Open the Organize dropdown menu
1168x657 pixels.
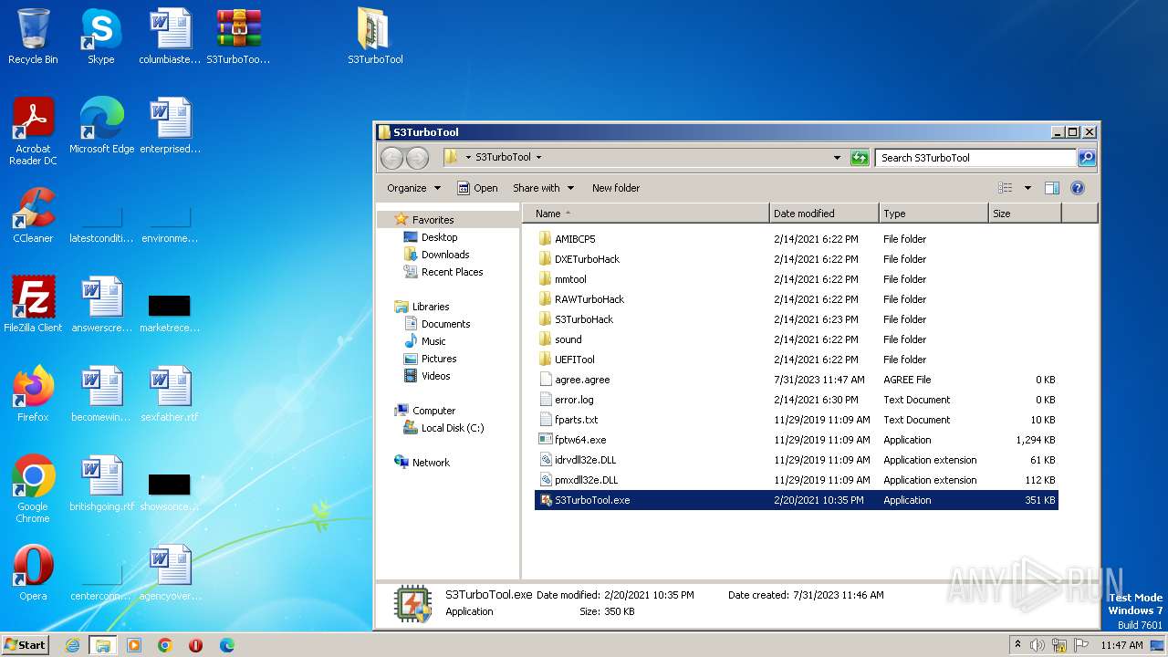pyautogui.click(x=413, y=188)
